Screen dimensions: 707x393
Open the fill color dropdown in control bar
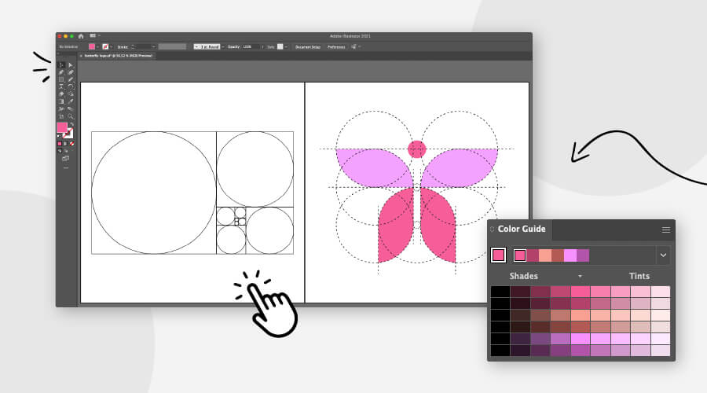[98, 46]
